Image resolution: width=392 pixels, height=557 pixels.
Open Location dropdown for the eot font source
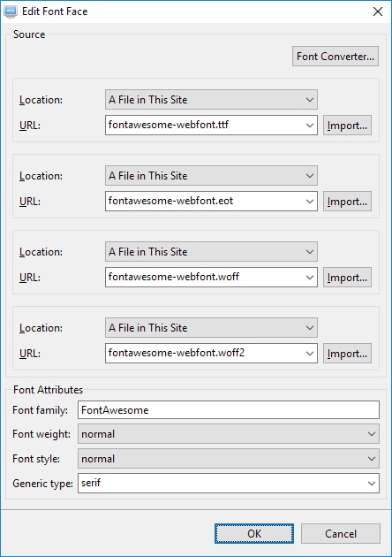coord(211,175)
